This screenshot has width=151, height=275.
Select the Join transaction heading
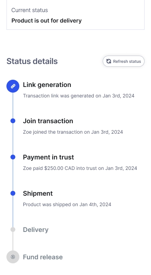pos(48,121)
